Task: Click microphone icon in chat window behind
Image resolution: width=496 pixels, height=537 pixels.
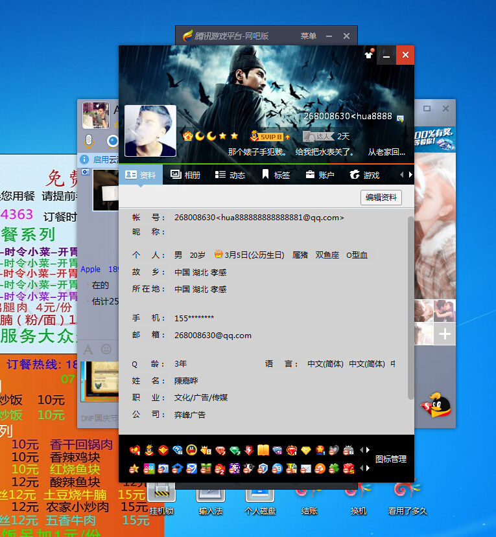Action: [89, 141]
